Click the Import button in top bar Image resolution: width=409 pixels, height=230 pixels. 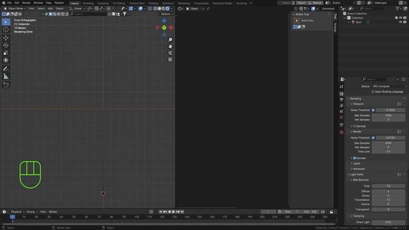pyautogui.click(x=301, y=3)
